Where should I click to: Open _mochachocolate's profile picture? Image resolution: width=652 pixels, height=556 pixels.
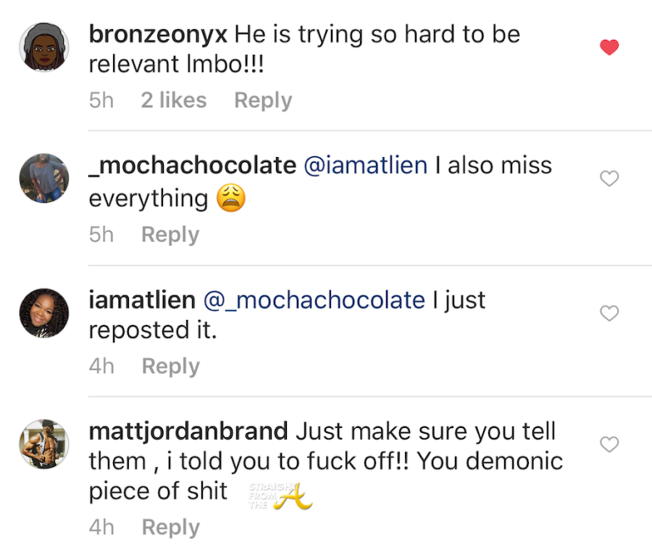point(43,178)
